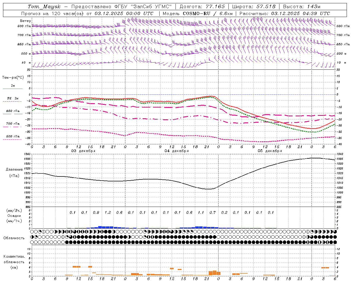This screenshot has width=351, height=281.
Task: Click the Облачность cloud cover label
Action: 14,238
